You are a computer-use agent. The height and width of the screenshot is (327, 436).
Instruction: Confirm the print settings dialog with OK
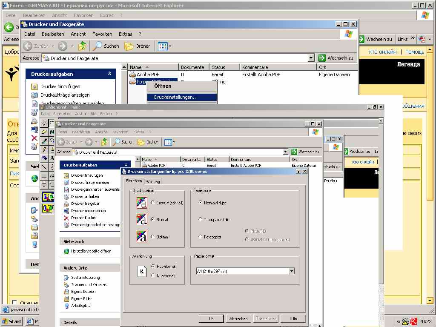point(211,318)
